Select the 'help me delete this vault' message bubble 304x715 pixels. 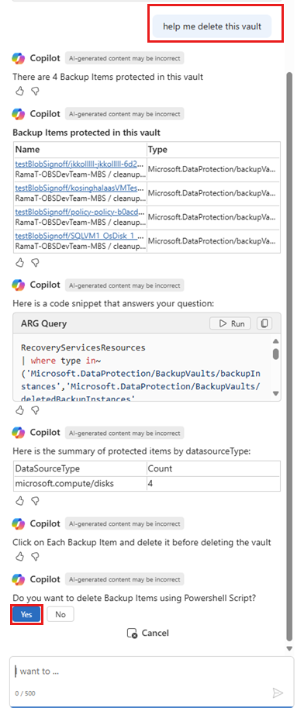click(x=212, y=26)
